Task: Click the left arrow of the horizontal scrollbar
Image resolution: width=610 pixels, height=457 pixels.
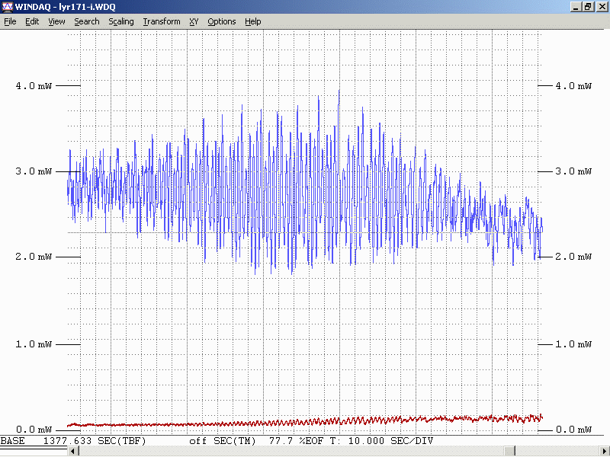Action: tap(73, 452)
